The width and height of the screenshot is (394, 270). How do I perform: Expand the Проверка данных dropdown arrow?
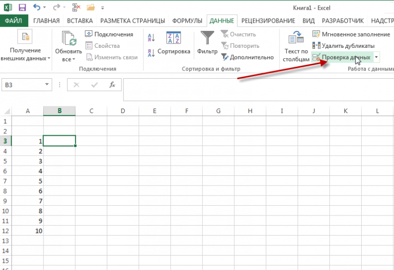377,57
